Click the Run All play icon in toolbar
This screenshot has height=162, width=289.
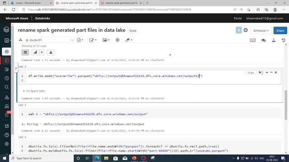(x=117, y=40)
